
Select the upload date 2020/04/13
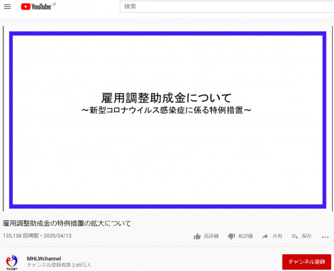[57, 236]
